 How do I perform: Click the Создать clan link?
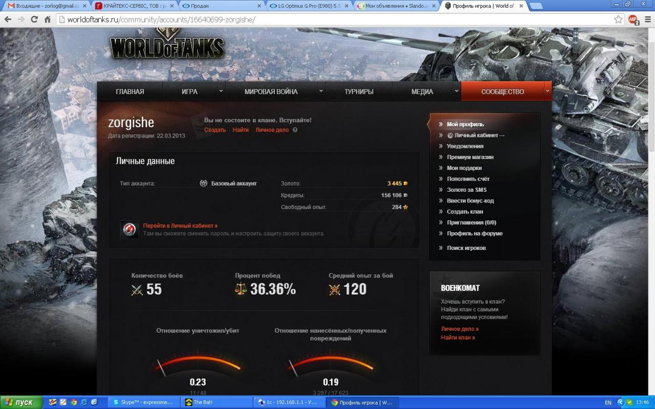(215, 130)
